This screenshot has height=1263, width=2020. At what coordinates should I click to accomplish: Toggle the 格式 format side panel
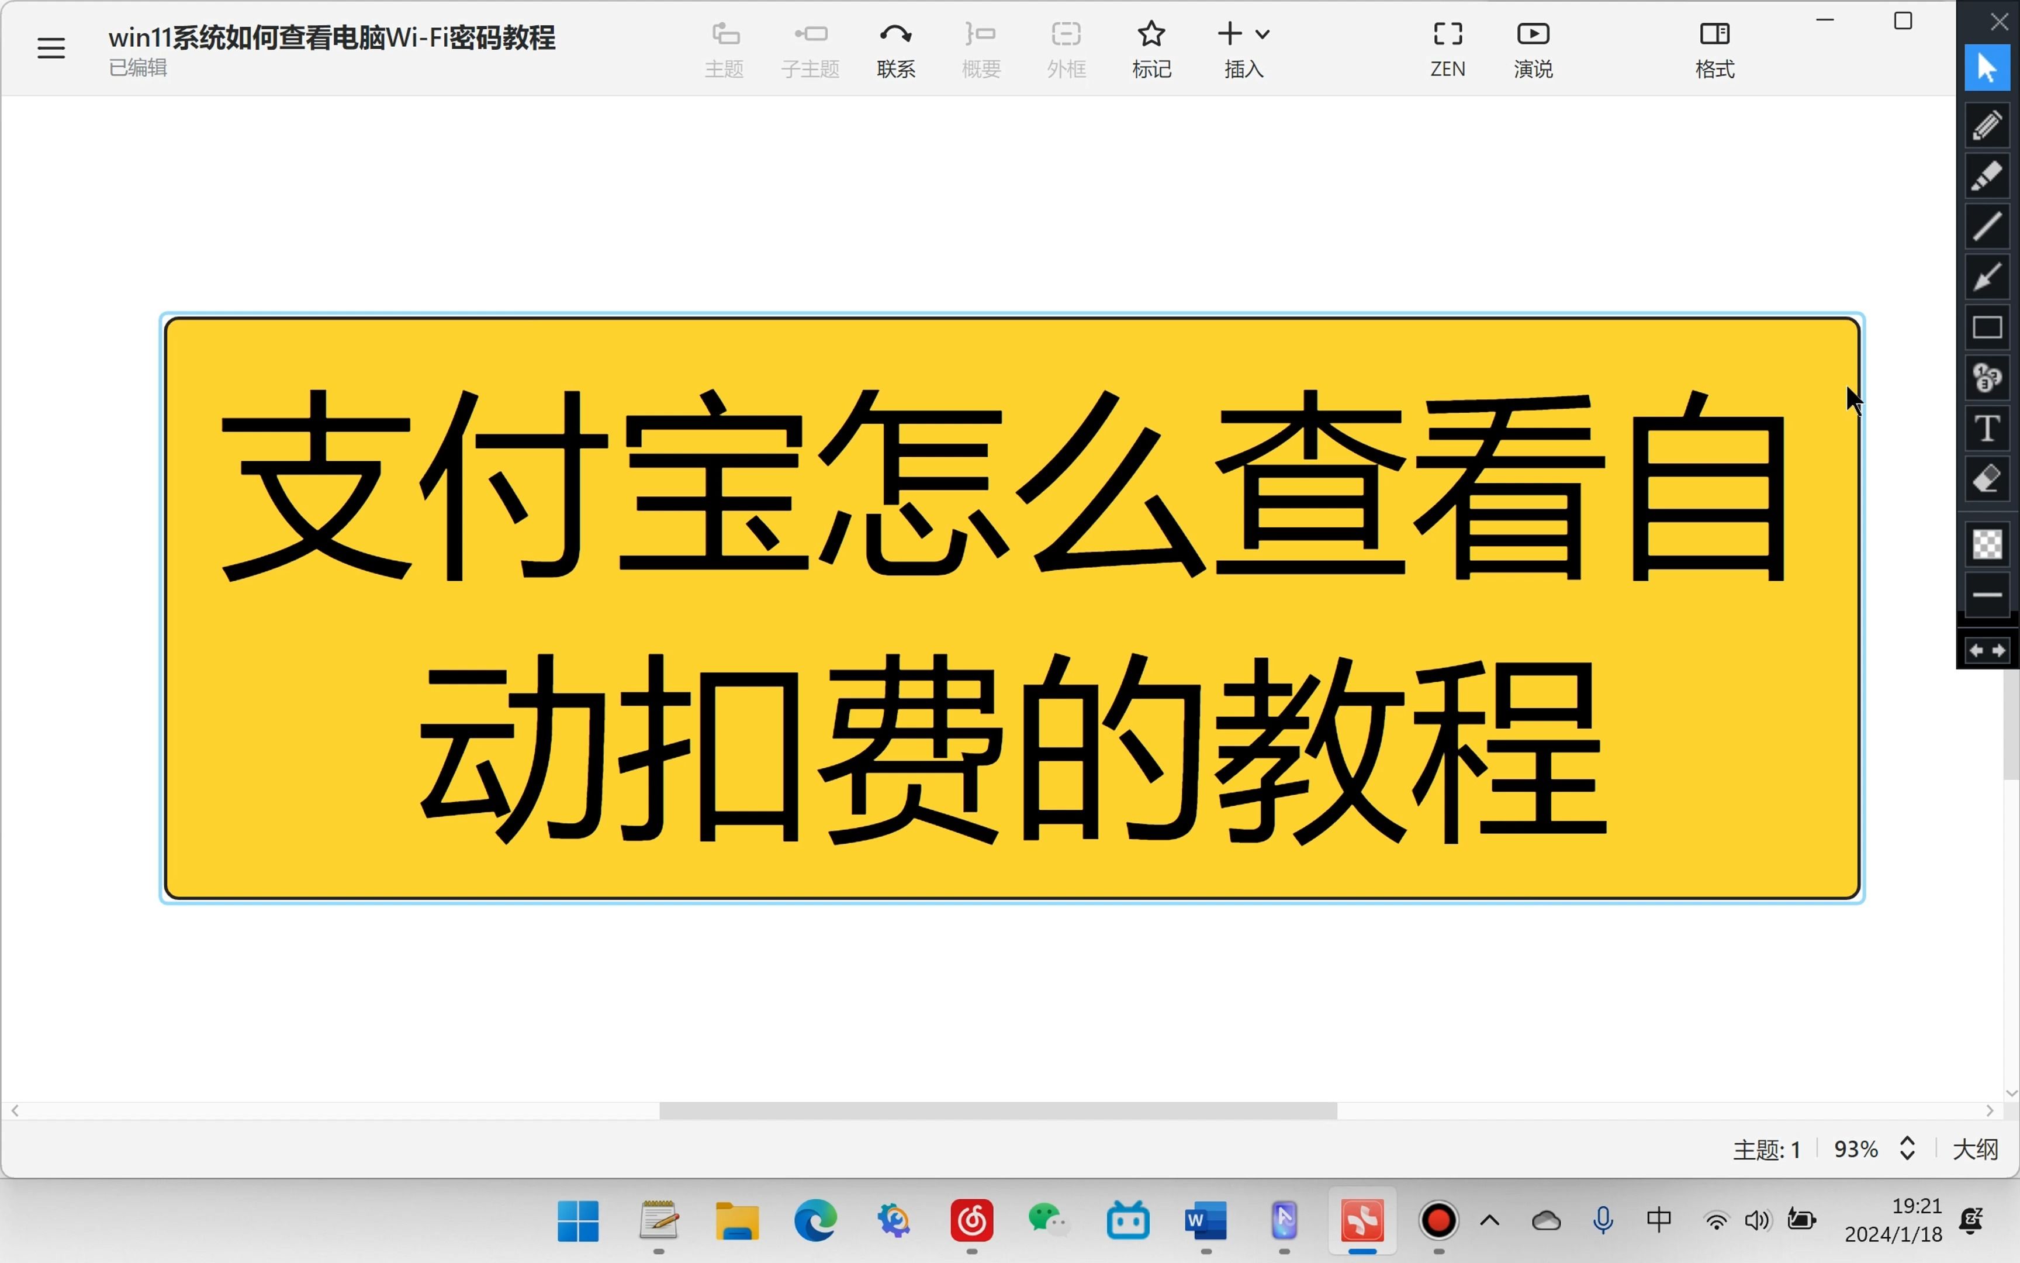[1714, 50]
